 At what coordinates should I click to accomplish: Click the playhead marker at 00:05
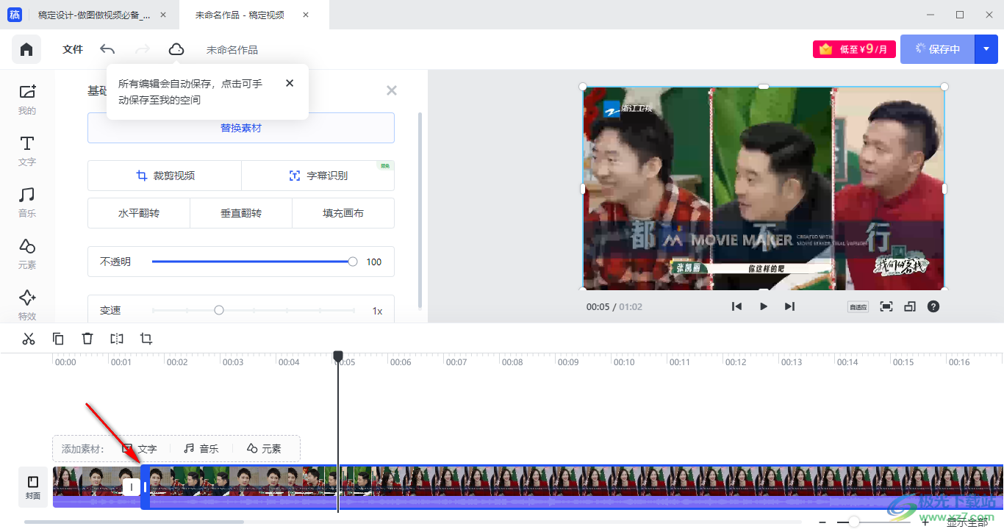pos(338,356)
